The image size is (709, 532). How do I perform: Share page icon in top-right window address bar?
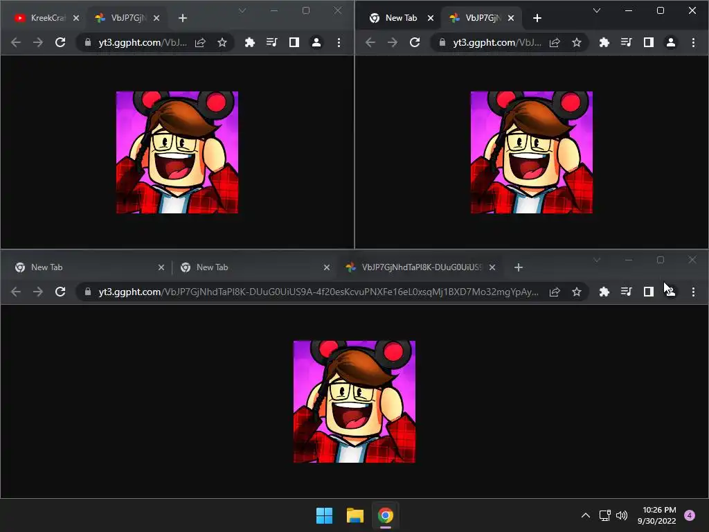[x=555, y=42]
